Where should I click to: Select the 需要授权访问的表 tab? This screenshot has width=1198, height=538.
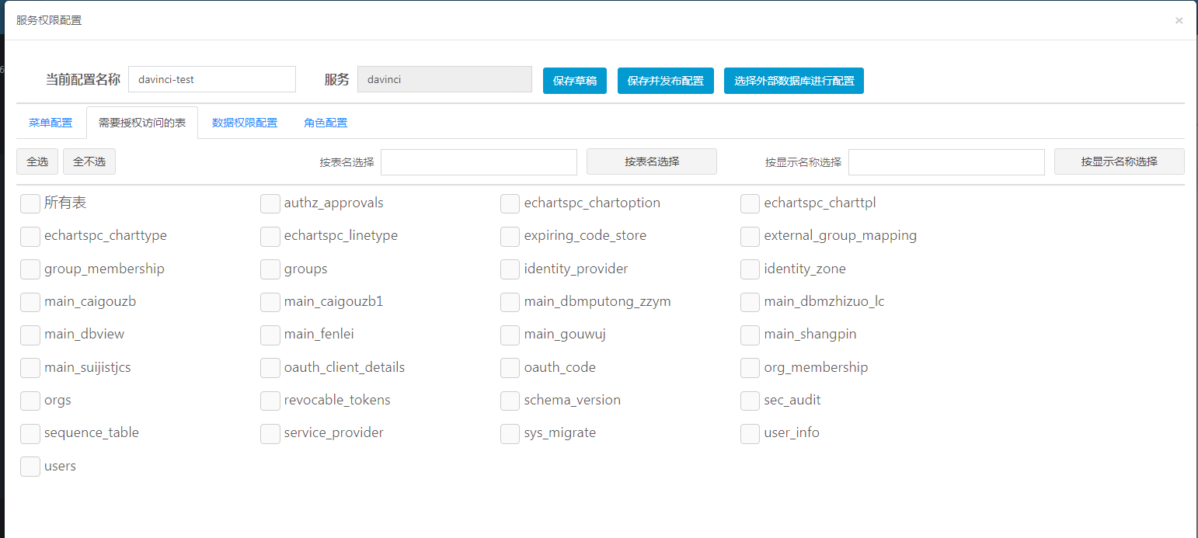click(x=142, y=123)
